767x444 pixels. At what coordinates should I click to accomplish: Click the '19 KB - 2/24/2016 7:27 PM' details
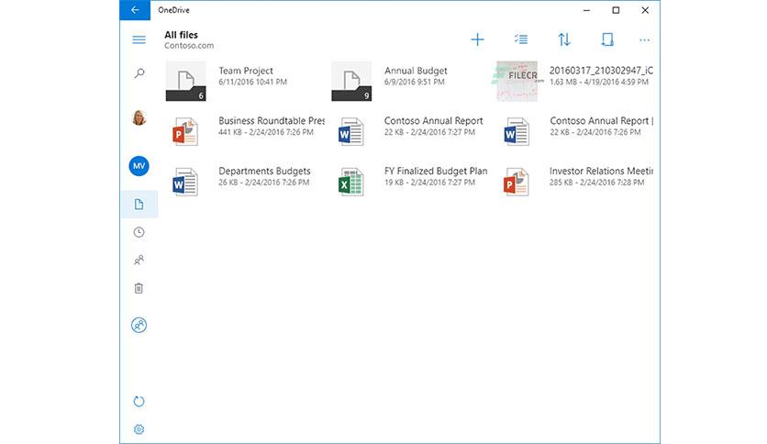point(429,183)
